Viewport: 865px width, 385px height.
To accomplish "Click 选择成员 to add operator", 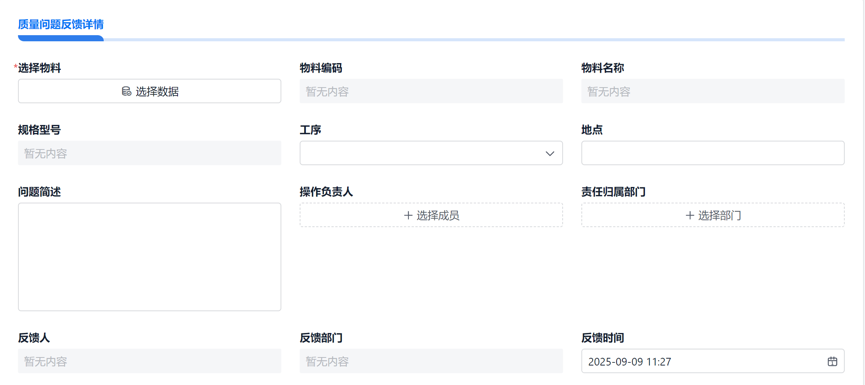I will [x=431, y=215].
